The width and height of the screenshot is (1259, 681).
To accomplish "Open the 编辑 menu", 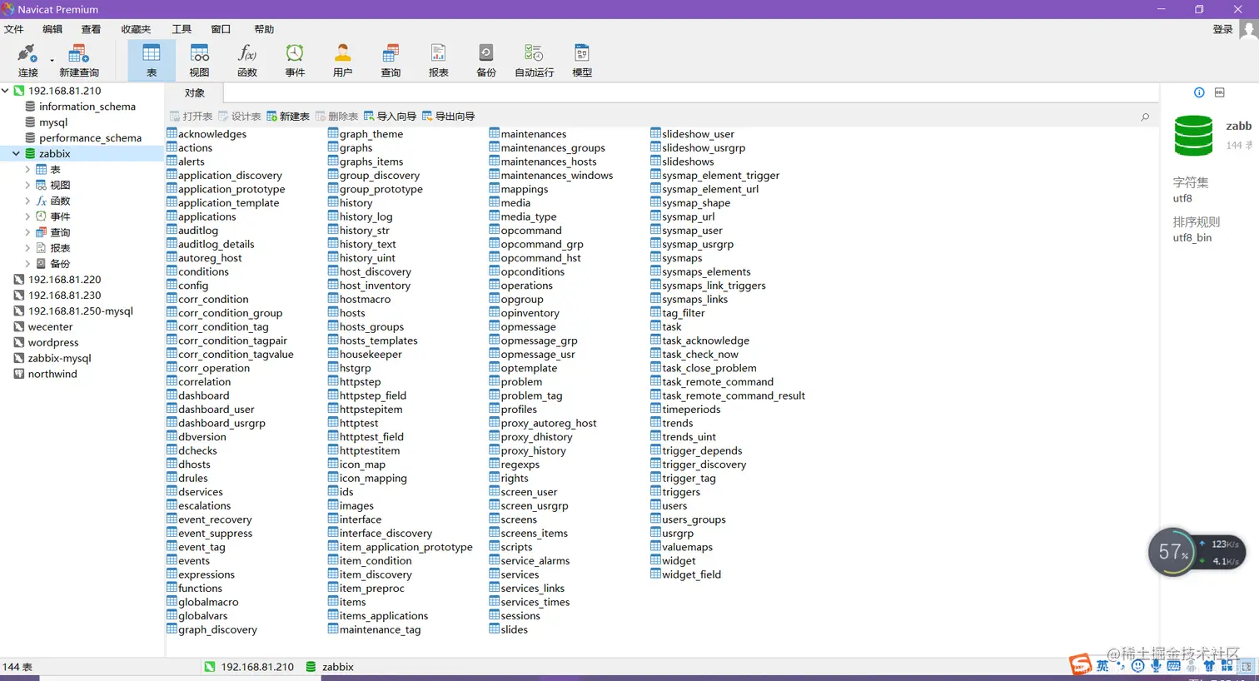I will point(52,29).
